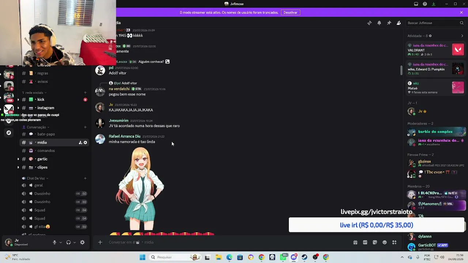
Task: Join the geral voice channel
Action: tap(54, 185)
